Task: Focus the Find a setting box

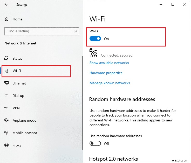Action: coord(39,31)
